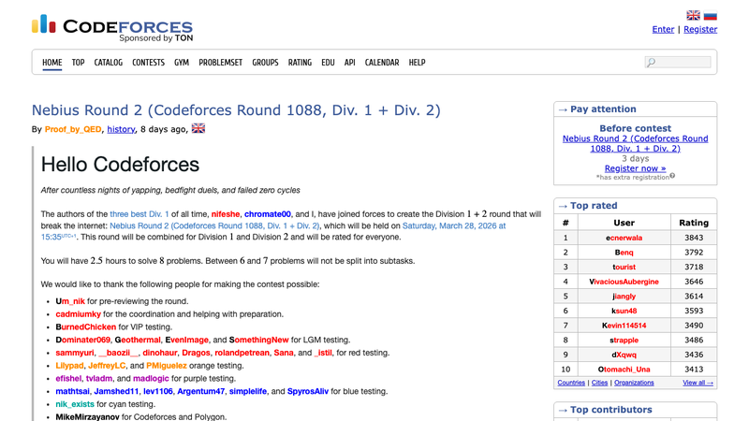This screenshot has width=749, height=421.
Task: Open strapple in Top rated table
Action: tap(624, 341)
